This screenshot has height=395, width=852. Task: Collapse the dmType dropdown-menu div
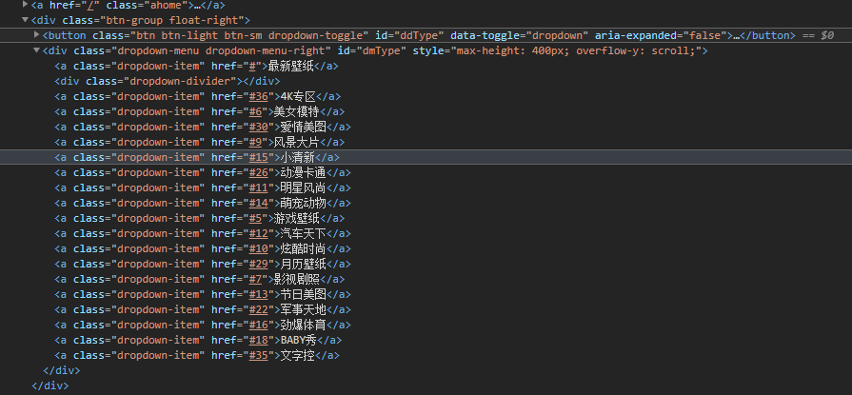[36, 50]
